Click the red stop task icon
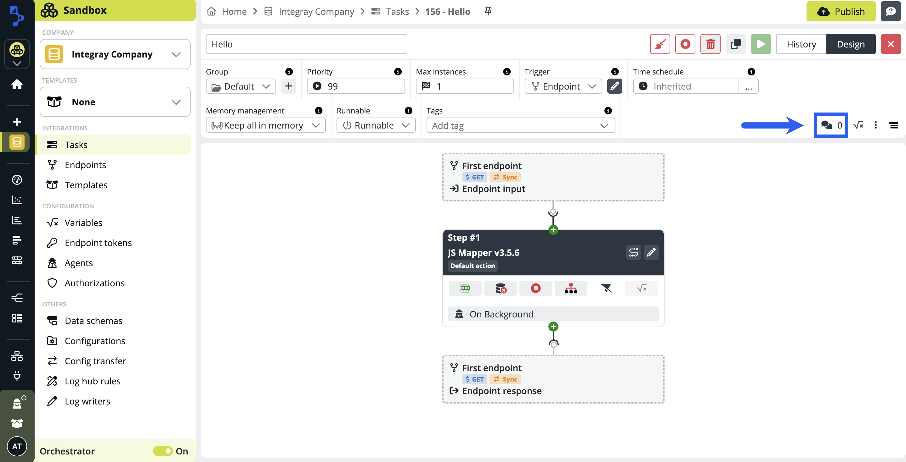The image size is (906, 462). coord(685,44)
